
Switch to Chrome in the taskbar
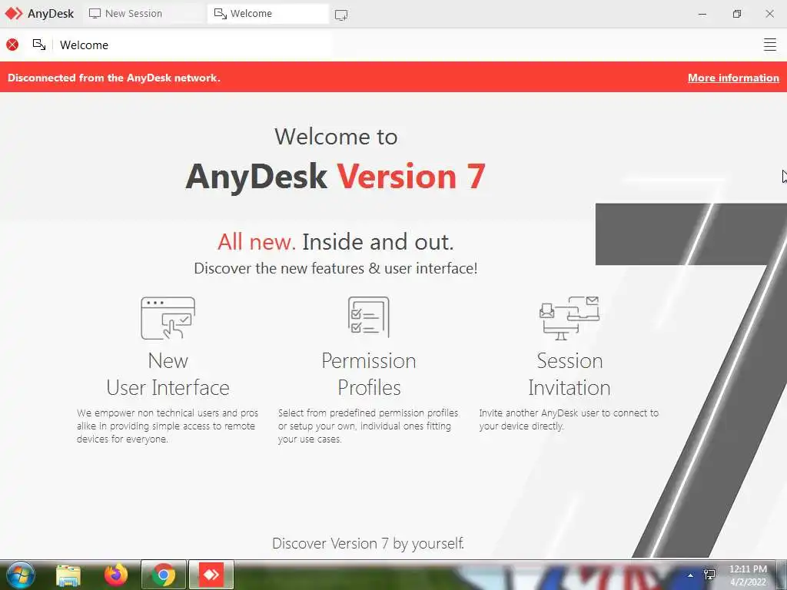click(x=163, y=575)
